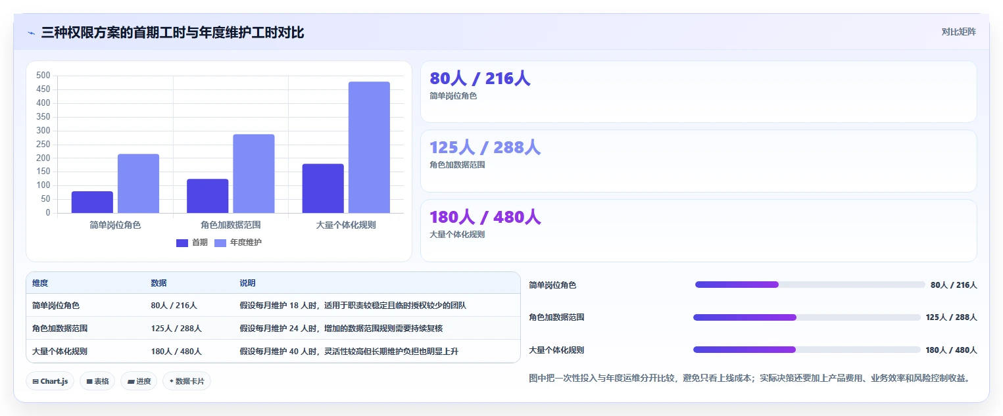The width and height of the screenshot is (1003, 416).
Task: Click the progress bar for 大量个体化规则
Action: click(x=807, y=350)
